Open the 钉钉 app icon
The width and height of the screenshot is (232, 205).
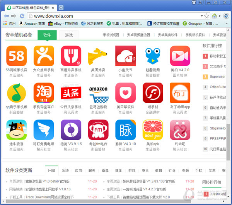point(44,130)
